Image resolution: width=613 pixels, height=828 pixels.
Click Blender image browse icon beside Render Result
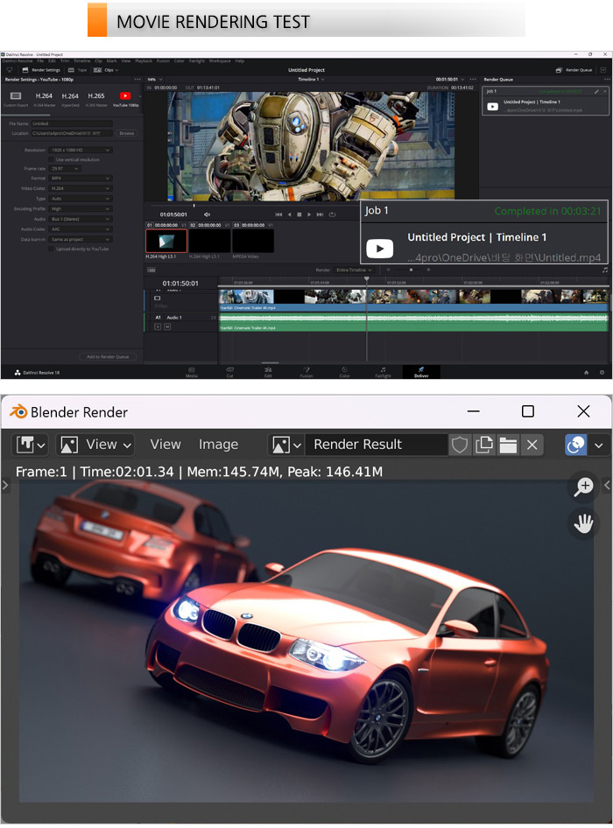pos(286,445)
